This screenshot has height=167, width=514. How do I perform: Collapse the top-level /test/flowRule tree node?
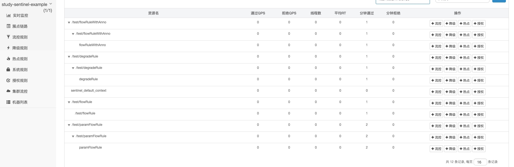(69, 102)
